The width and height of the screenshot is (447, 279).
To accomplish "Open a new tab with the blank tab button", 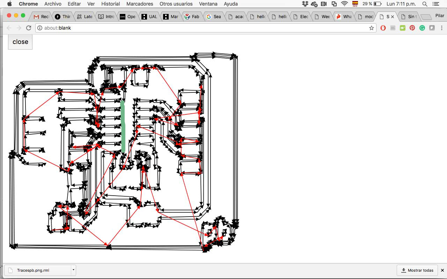I will 426,17.
